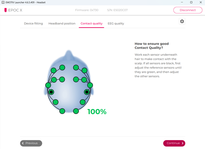This screenshot has width=205, height=149.
Task: Click the left reference sensor with black center
Action: tap(51, 92)
